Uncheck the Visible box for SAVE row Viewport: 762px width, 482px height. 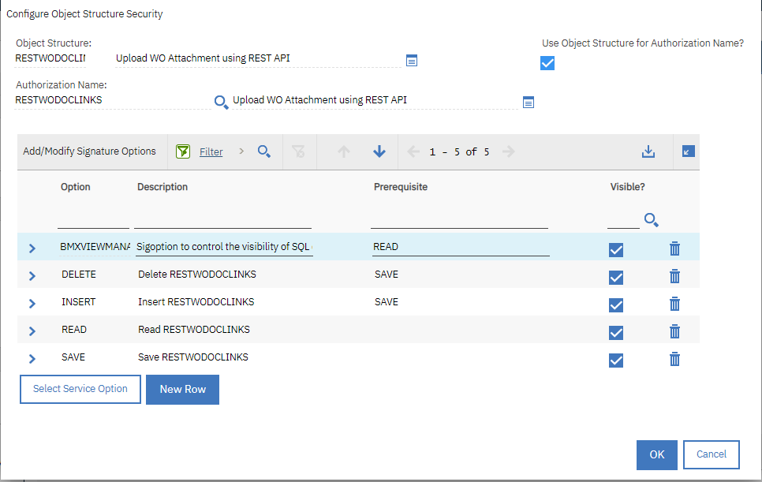pos(616,359)
